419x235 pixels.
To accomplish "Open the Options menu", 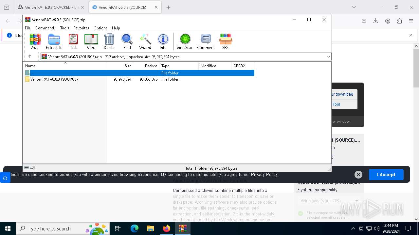I will (x=100, y=28).
